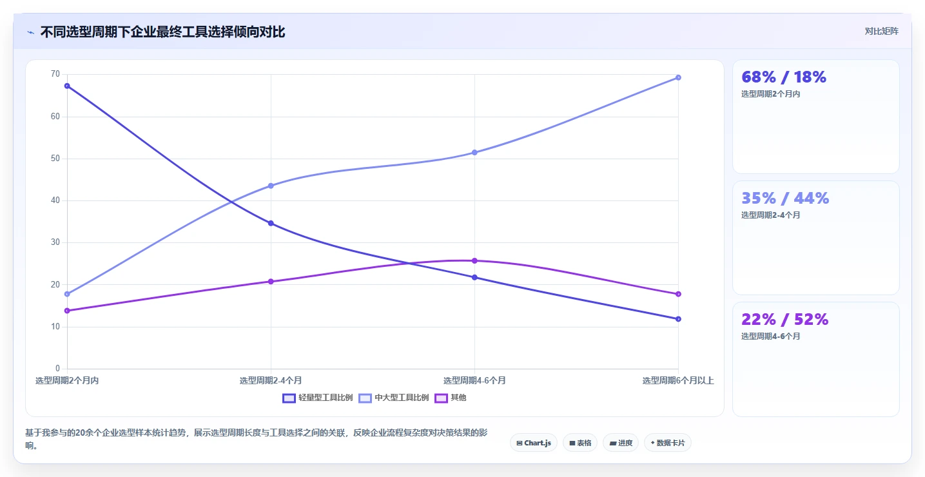
Task: Click 其他 data point at 选型周期6个月以上
Action: [x=678, y=294]
